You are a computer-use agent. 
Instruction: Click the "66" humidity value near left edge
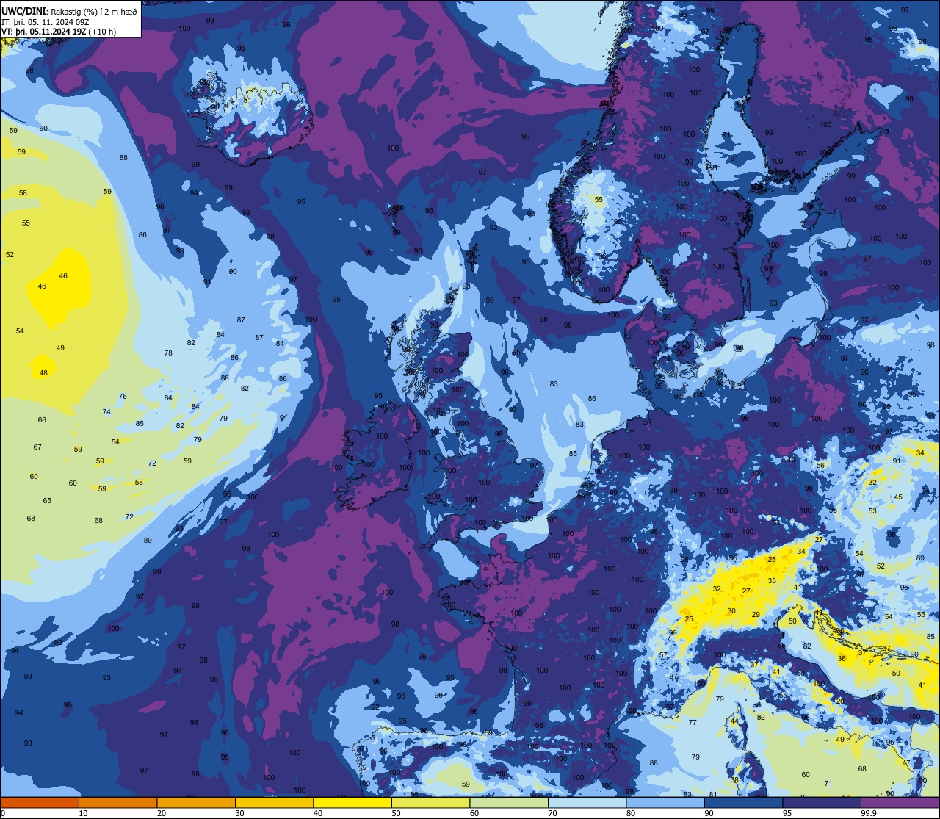tap(42, 420)
